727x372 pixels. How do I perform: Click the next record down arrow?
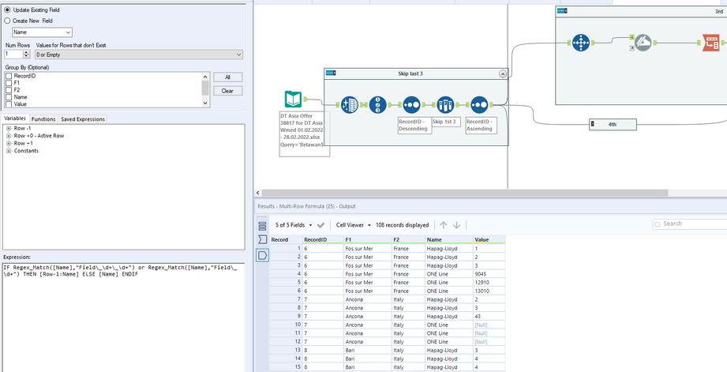[x=456, y=225]
